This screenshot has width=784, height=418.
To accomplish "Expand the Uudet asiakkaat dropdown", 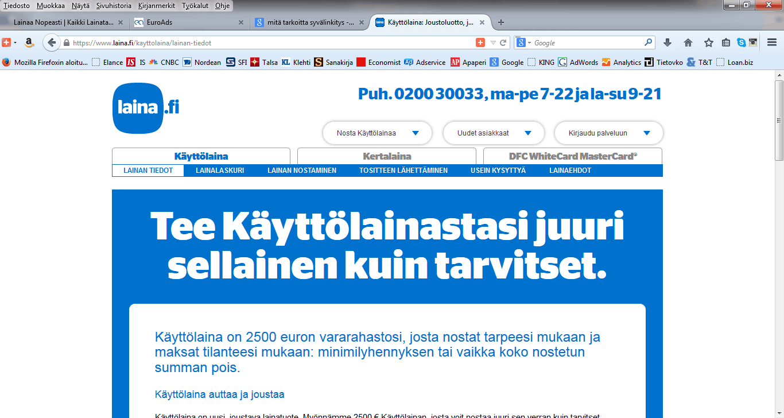I will (x=494, y=133).
